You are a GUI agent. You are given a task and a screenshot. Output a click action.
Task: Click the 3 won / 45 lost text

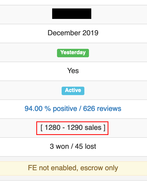[x=73, y=146]
